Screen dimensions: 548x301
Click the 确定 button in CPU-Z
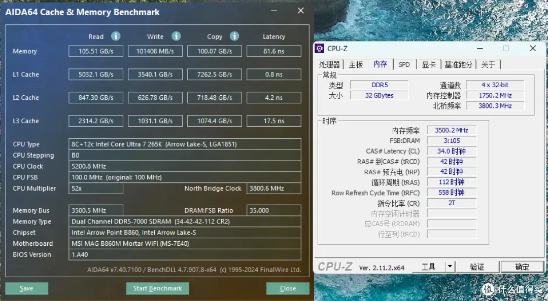point(522,267)
